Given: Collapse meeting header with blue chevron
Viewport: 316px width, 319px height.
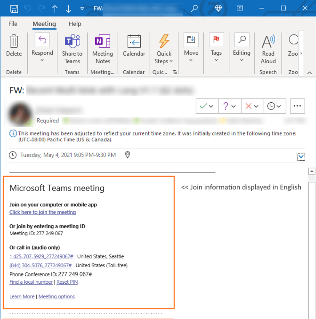Looking at the screenshot, I should coord(301,157).
